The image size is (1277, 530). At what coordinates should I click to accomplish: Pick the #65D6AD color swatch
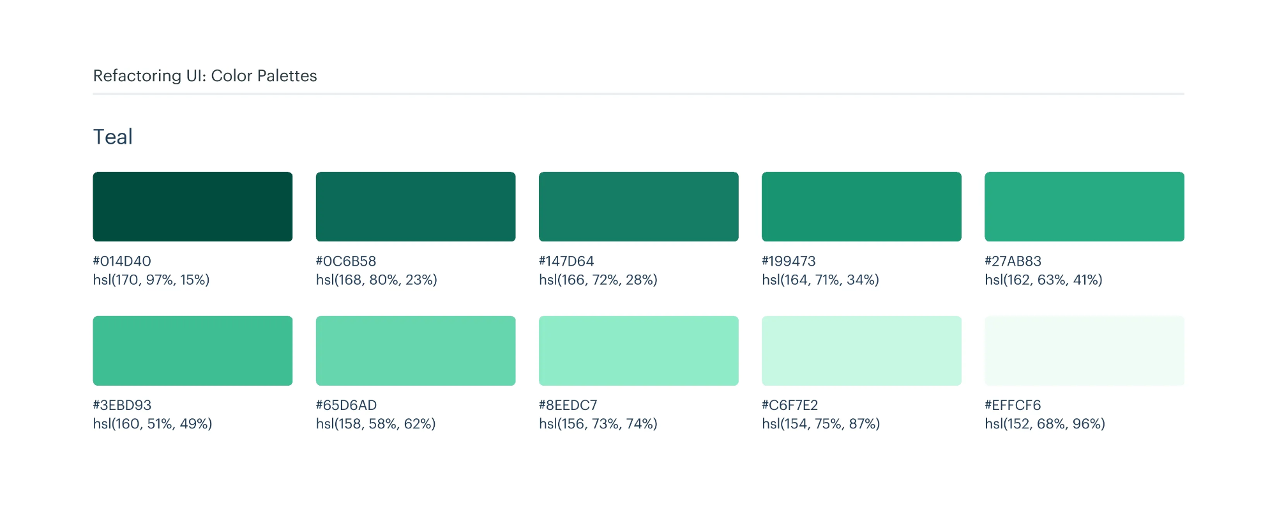415,351
